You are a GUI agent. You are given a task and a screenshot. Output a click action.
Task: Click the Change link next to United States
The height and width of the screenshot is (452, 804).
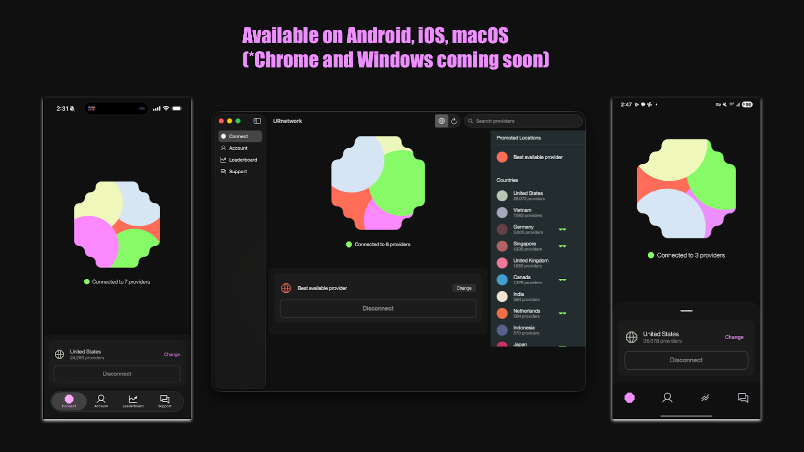[x=734, y=337]
